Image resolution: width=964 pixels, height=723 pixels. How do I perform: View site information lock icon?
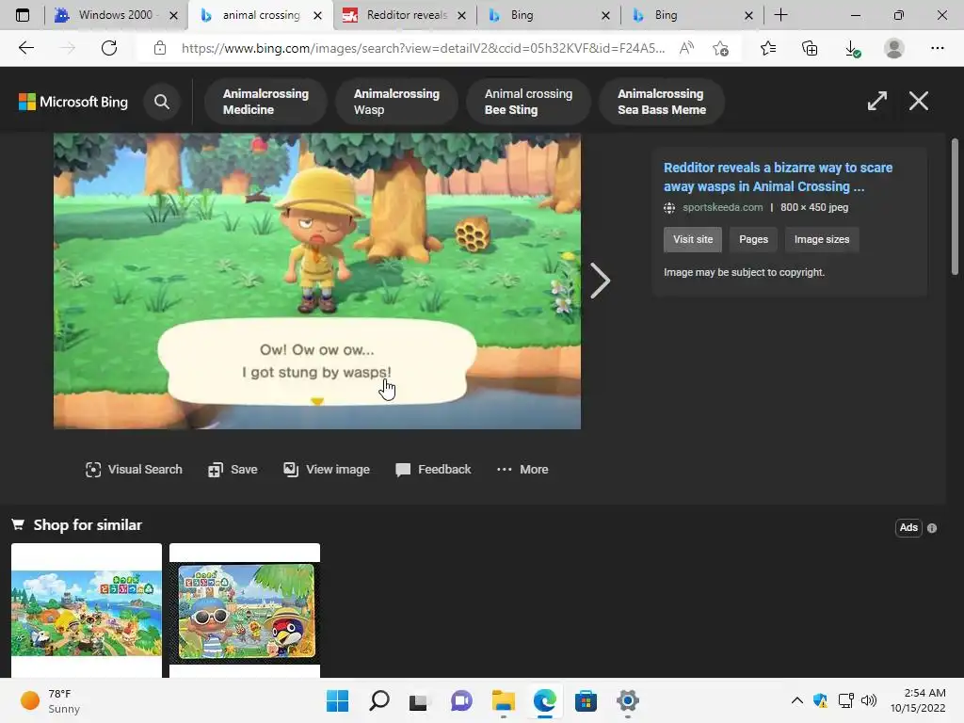160,48
